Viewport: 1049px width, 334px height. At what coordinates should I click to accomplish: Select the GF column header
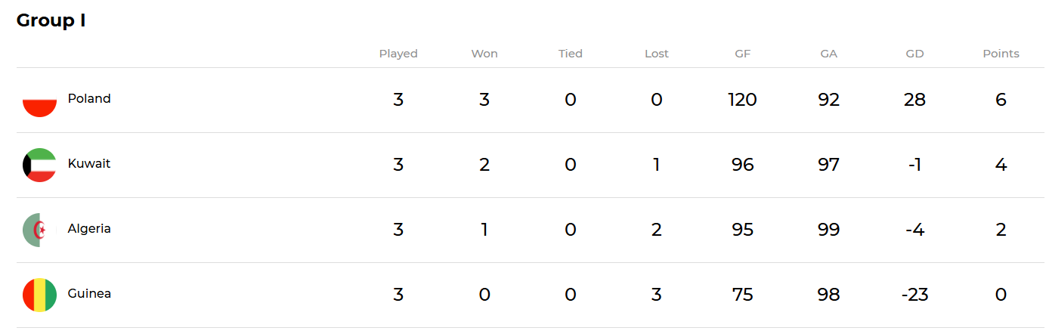[743, 54]
